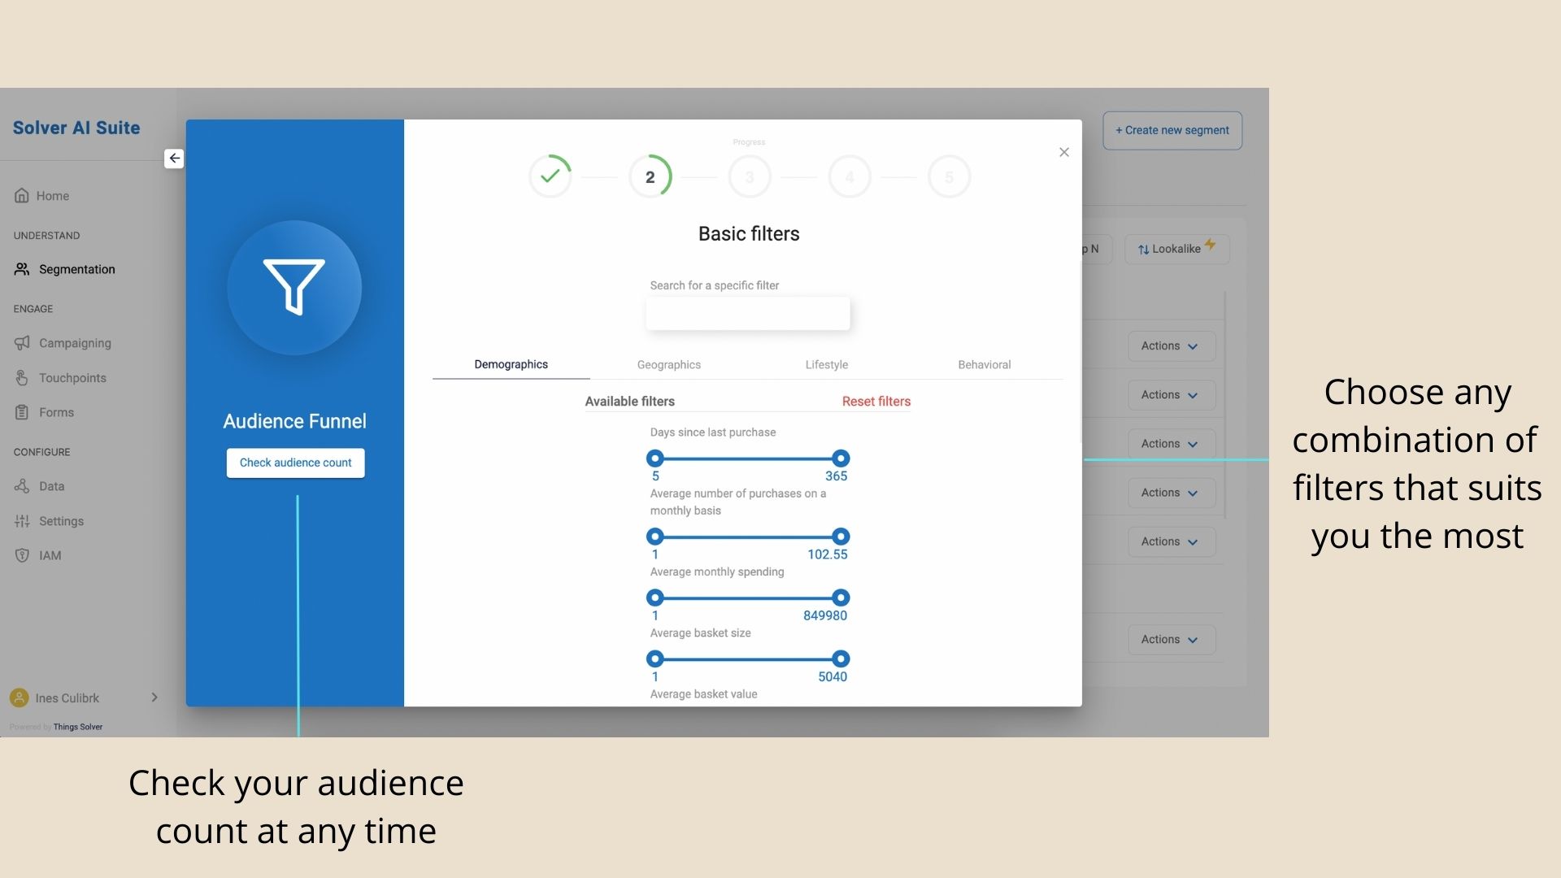Screen dimensions: 1561x878
Task: Collapse sidebar with back arrow button
Action: coord(174,159)
